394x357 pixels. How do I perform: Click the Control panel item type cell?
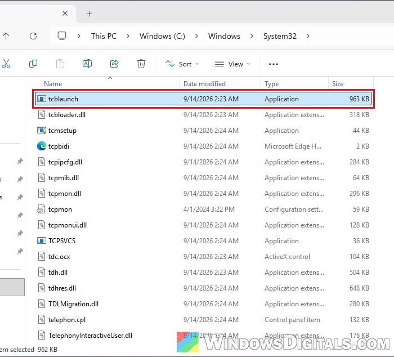point(292,320)
